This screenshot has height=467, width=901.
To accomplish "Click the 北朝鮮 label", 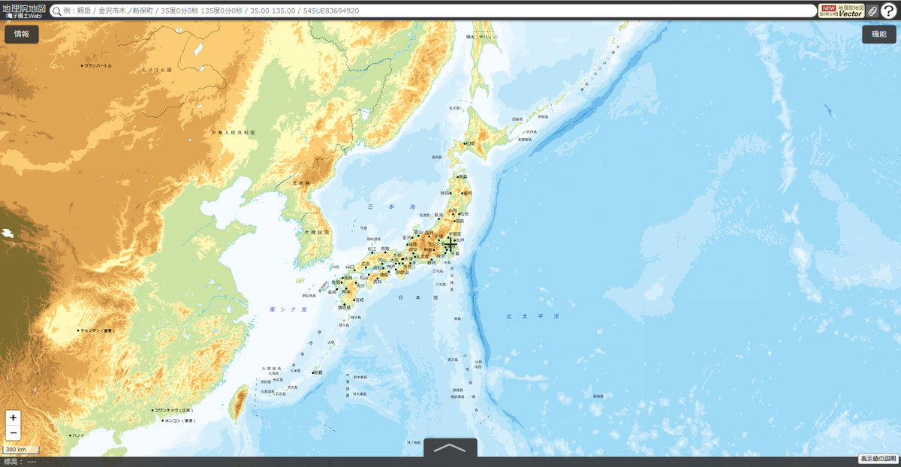I will [x=301, y=183].
